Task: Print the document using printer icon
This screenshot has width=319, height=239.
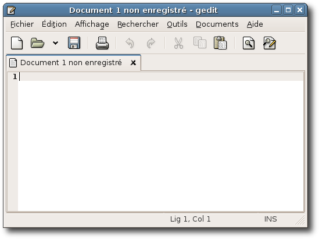Action: click(x=102, y=43)
